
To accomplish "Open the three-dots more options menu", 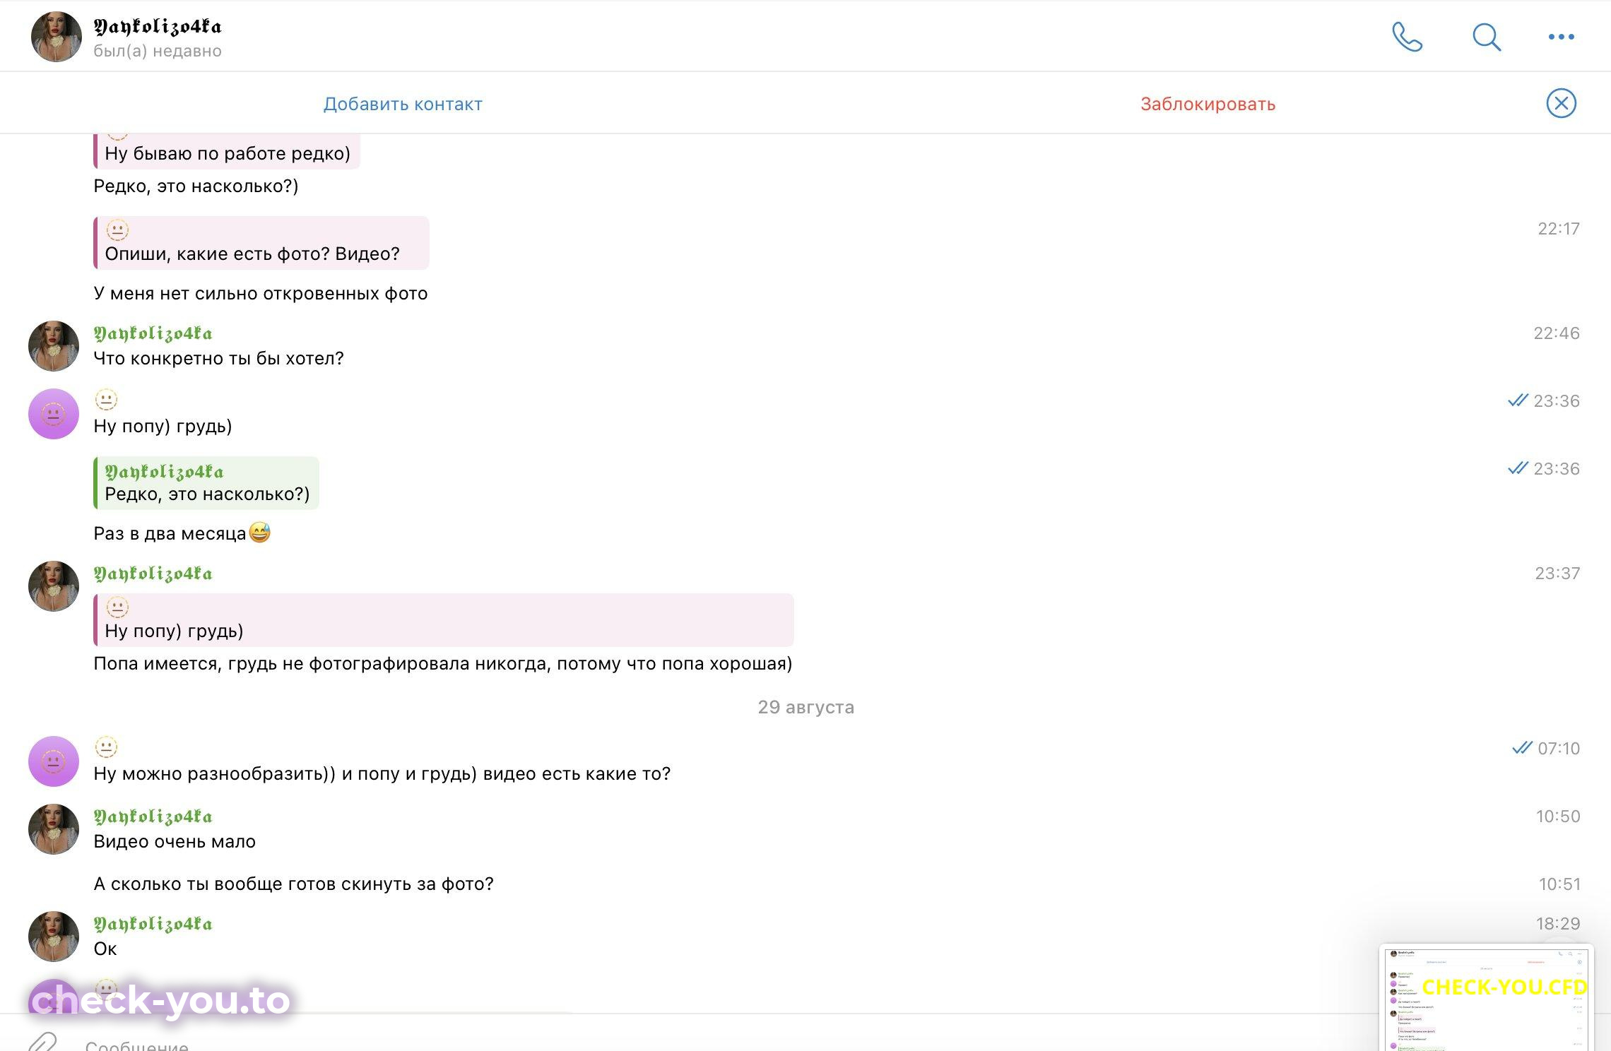I will coord(1561,37).
